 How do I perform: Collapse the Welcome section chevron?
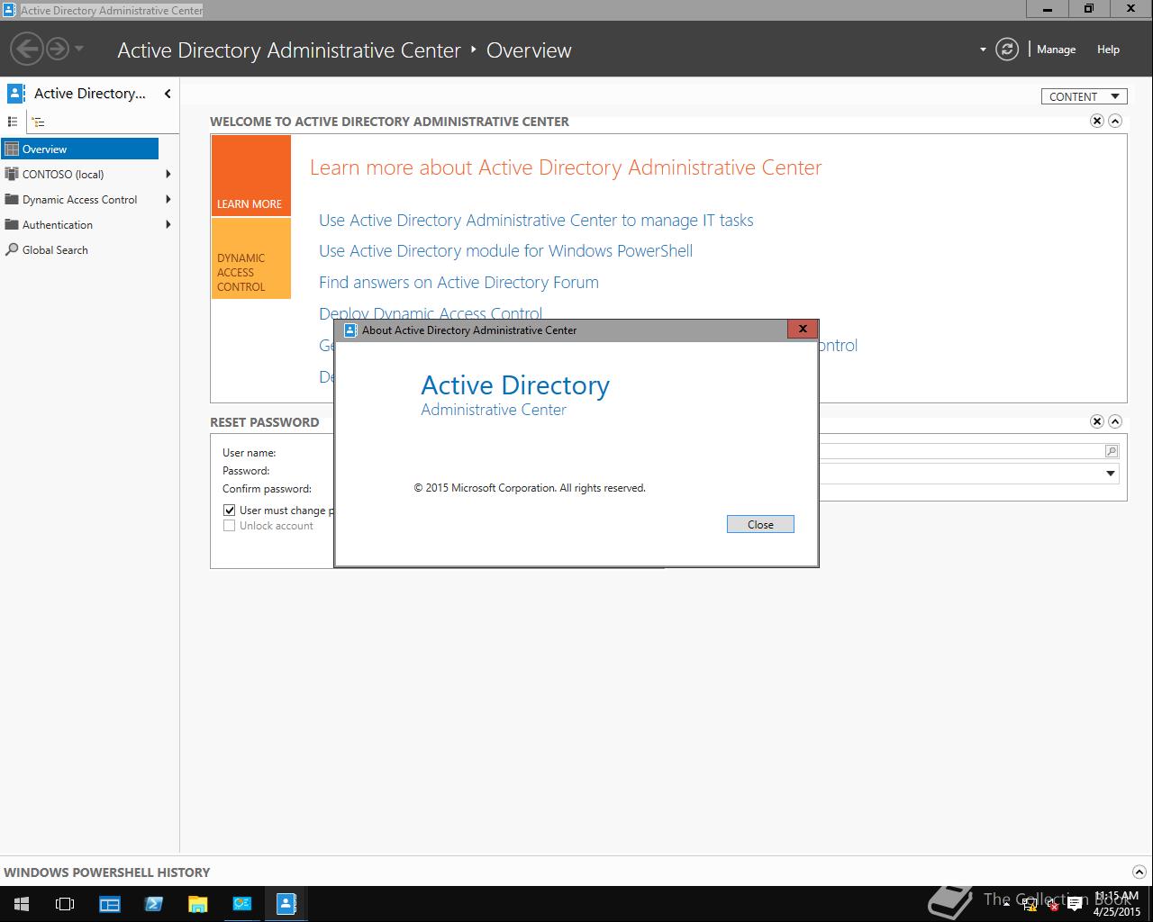1115,121
